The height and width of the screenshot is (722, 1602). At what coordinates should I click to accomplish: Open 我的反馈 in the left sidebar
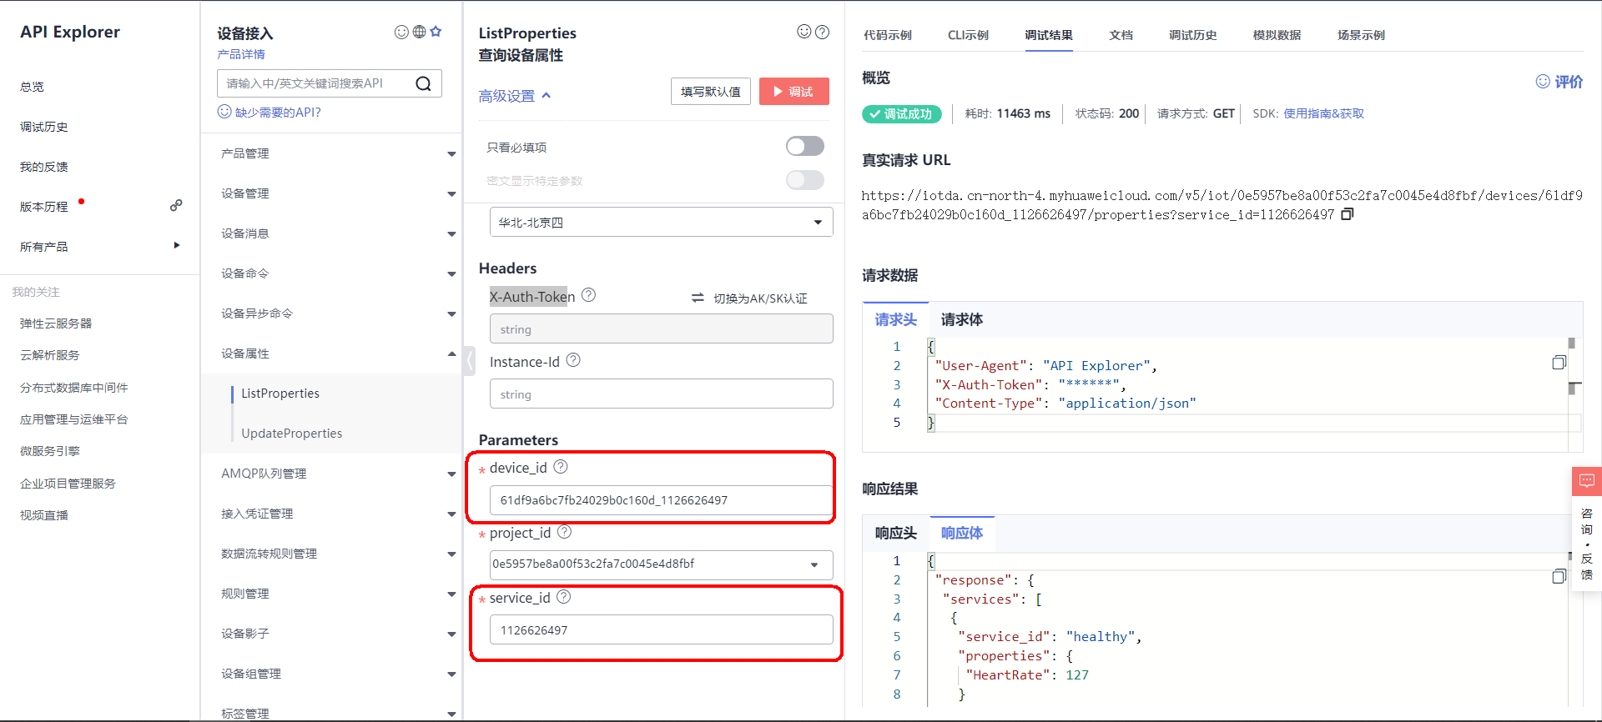tap(43, 167)
